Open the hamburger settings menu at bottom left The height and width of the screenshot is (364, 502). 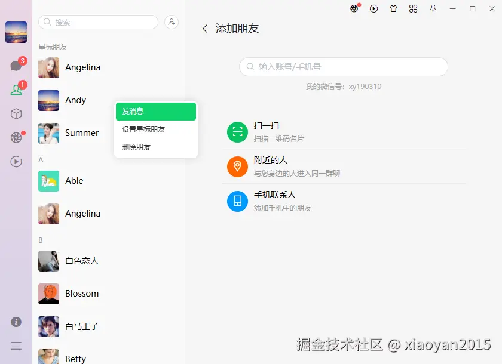click(x=16, y=346)
